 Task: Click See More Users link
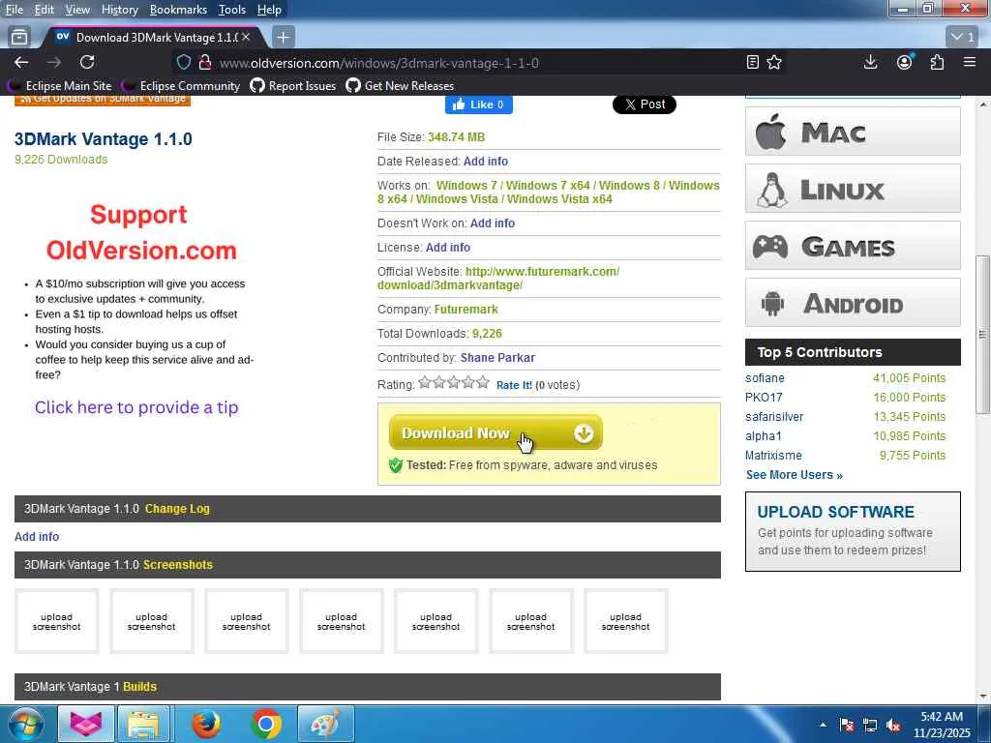click(794, 475)
